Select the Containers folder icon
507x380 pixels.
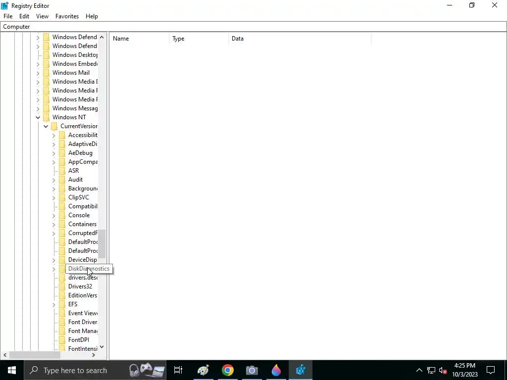[62, 224]
